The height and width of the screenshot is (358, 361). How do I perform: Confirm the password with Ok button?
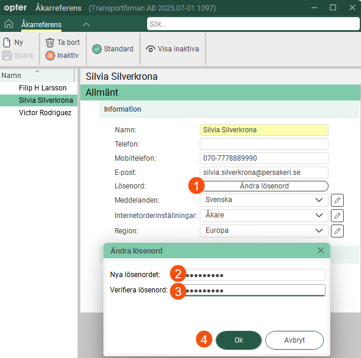point(239,340)
